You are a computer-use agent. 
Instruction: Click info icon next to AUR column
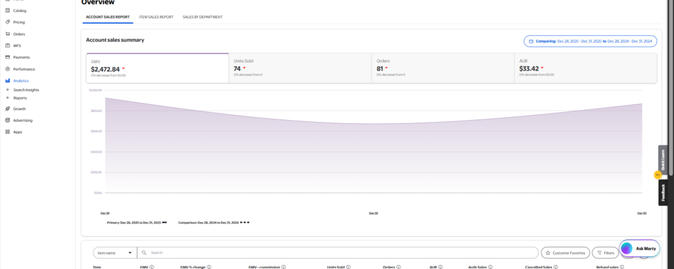click(440, 267)
